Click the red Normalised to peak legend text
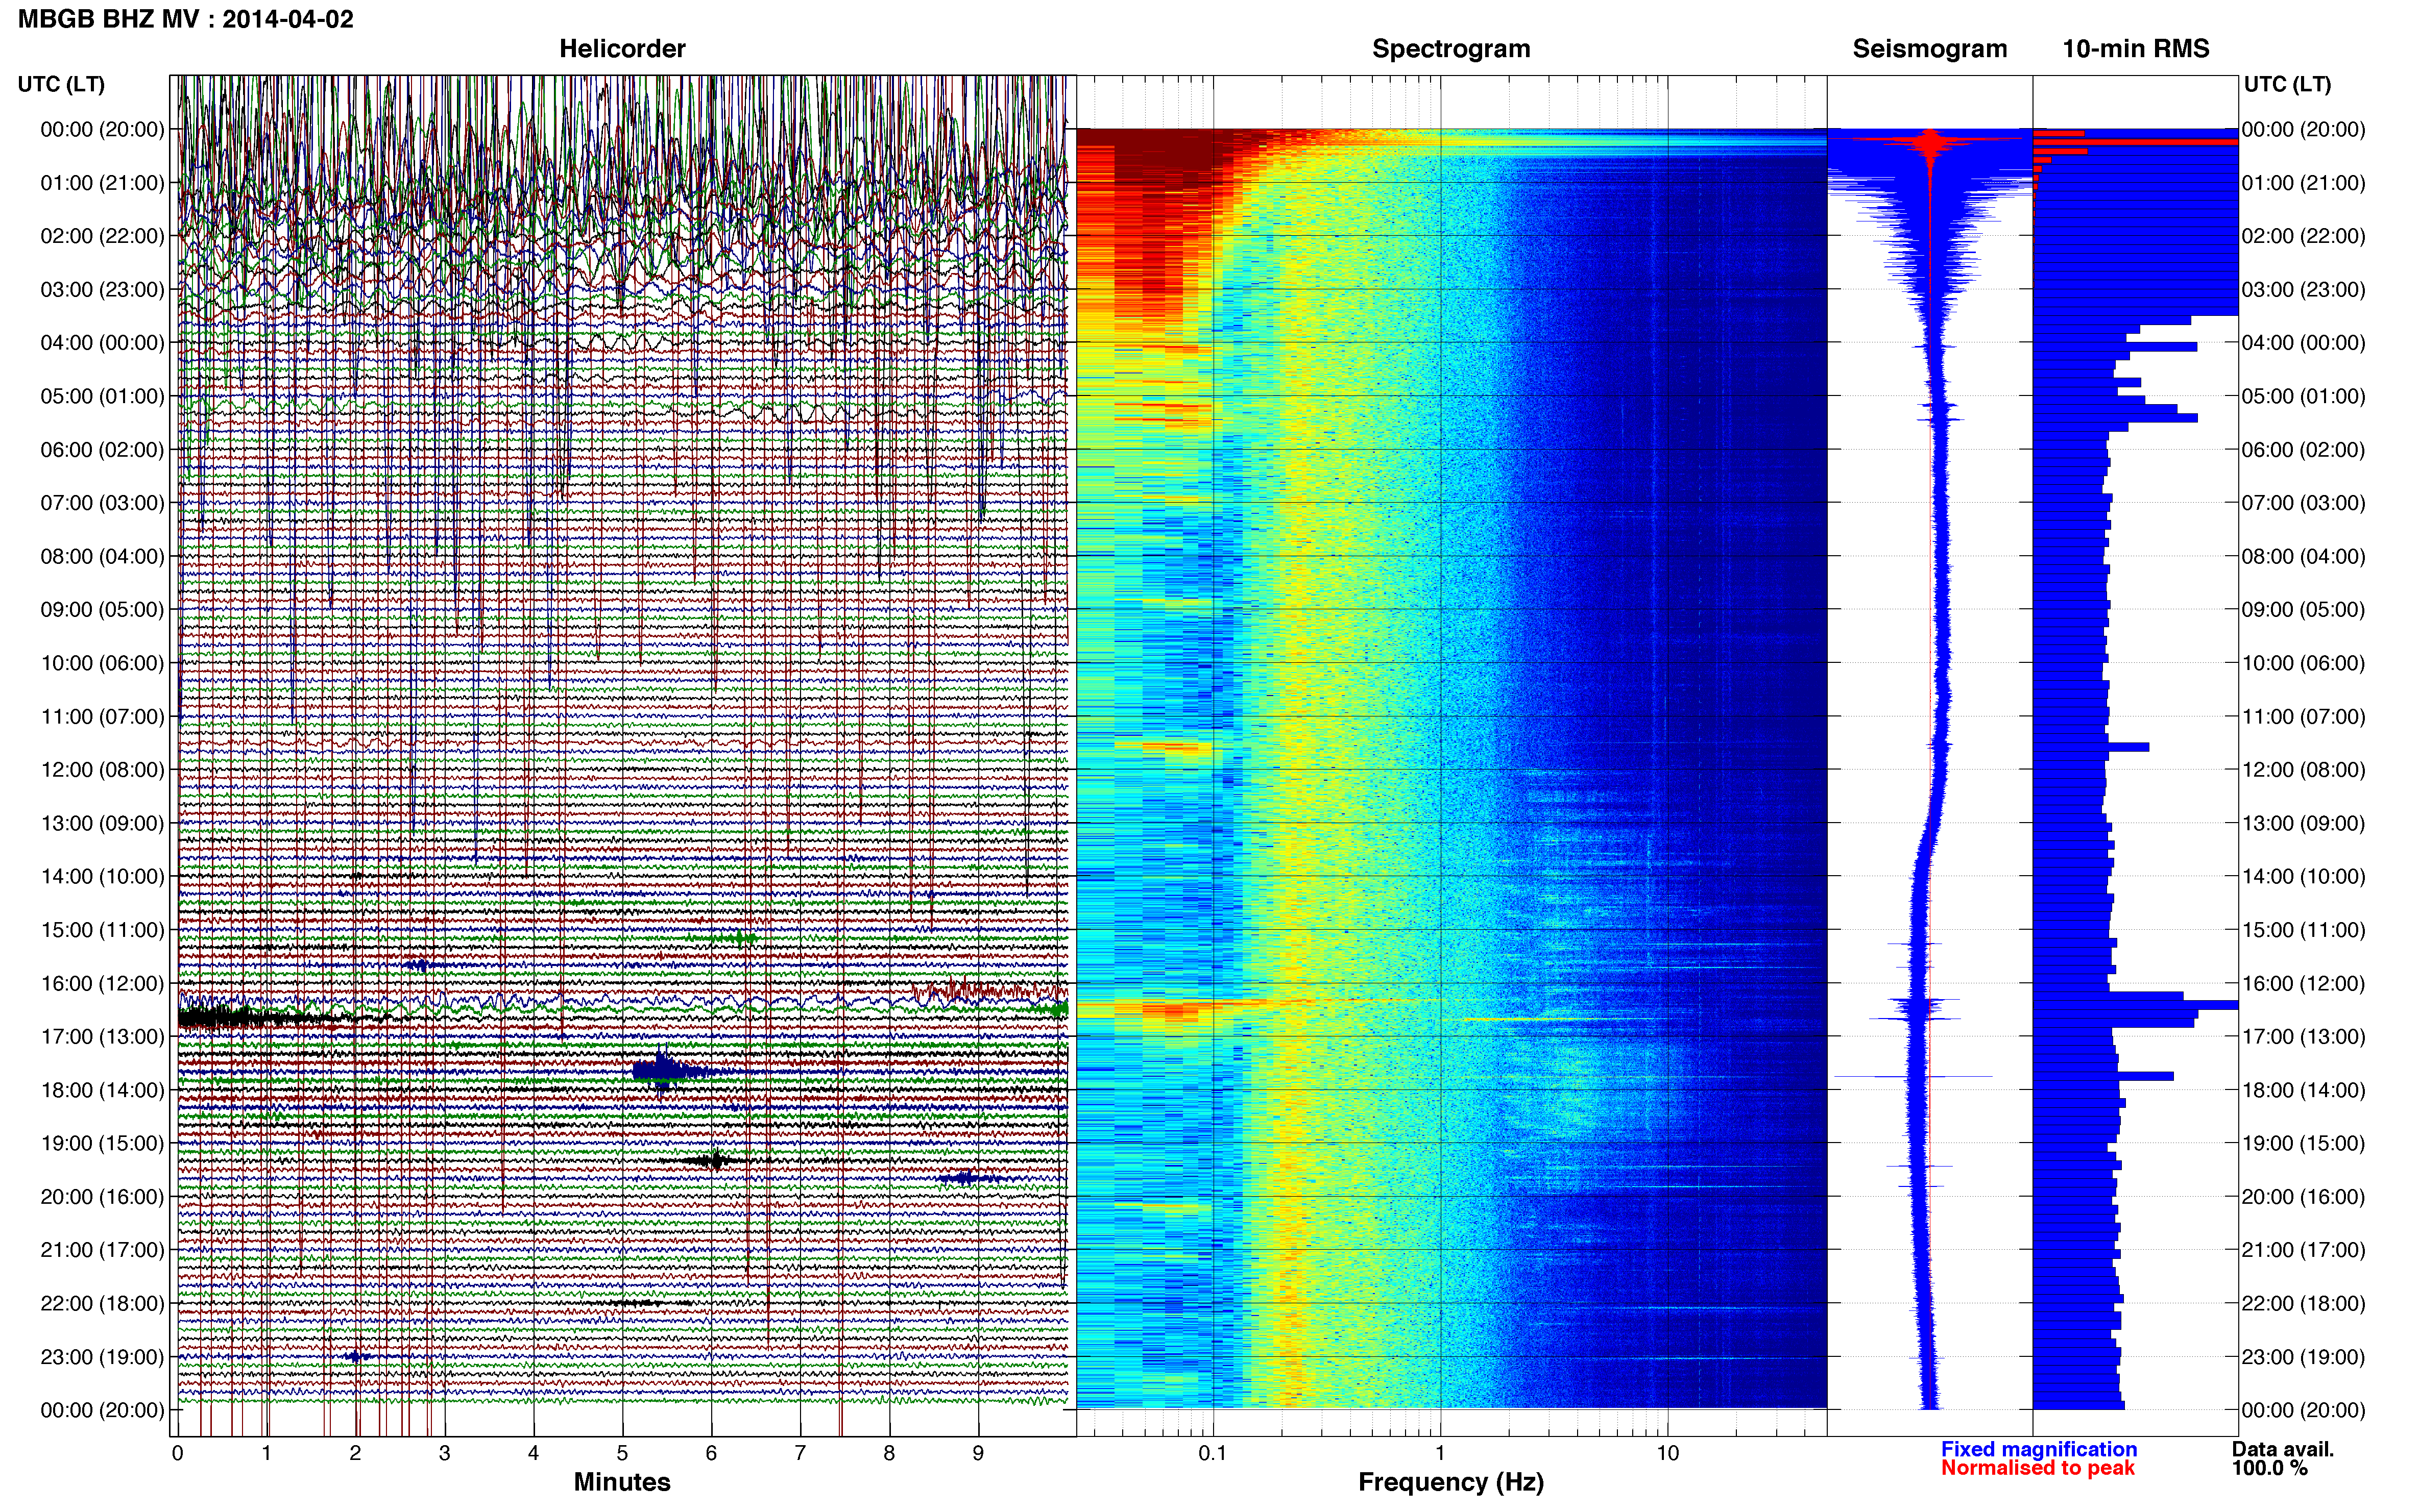Screen dimensions: 2420x1512 [x=2038, y=1468]
